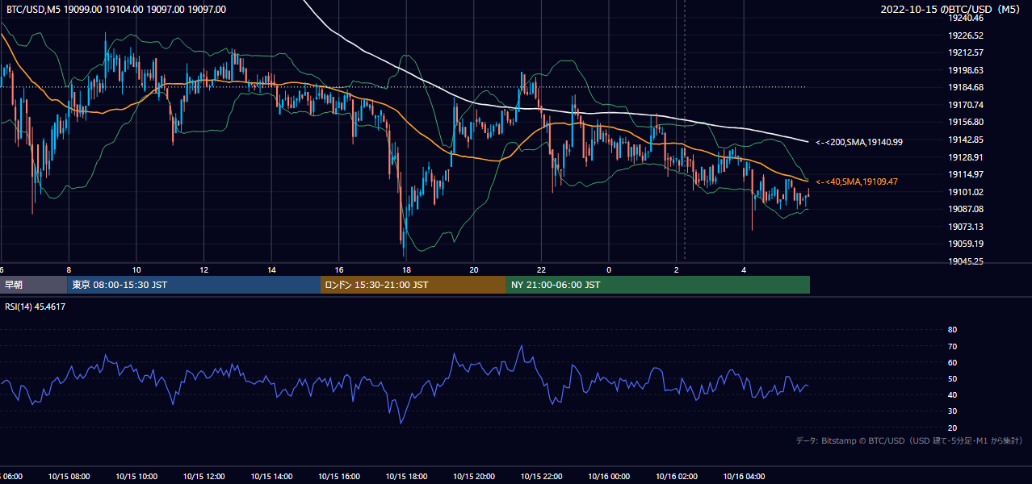The width and height of the screenshot is (1032, 484).
Task: Click price axis label 19128.91
Action: tap(966, 157)
